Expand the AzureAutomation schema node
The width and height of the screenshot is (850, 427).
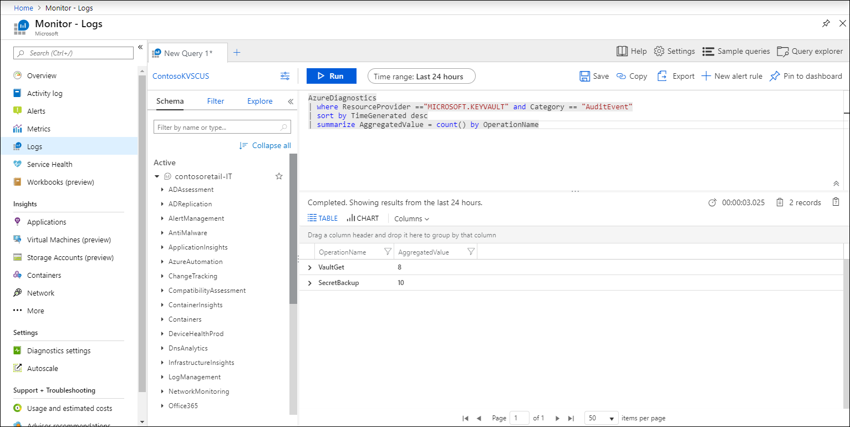tap(162, 262)
